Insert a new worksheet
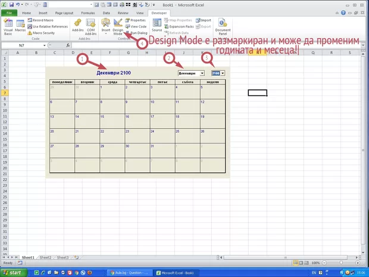Screen dimensions: 369x277 coord(76,257)
